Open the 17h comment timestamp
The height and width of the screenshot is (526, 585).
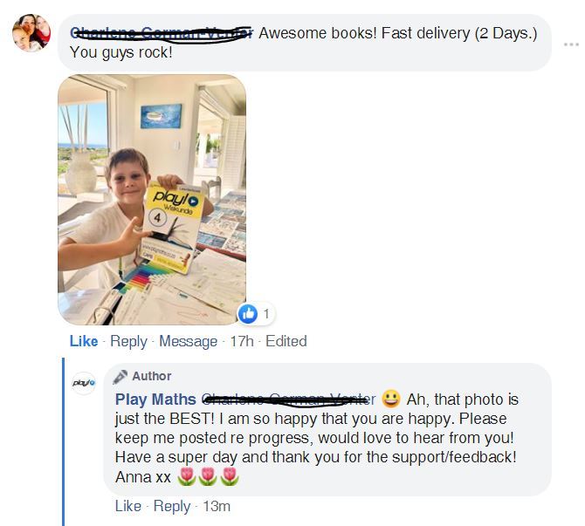(241, 341)
